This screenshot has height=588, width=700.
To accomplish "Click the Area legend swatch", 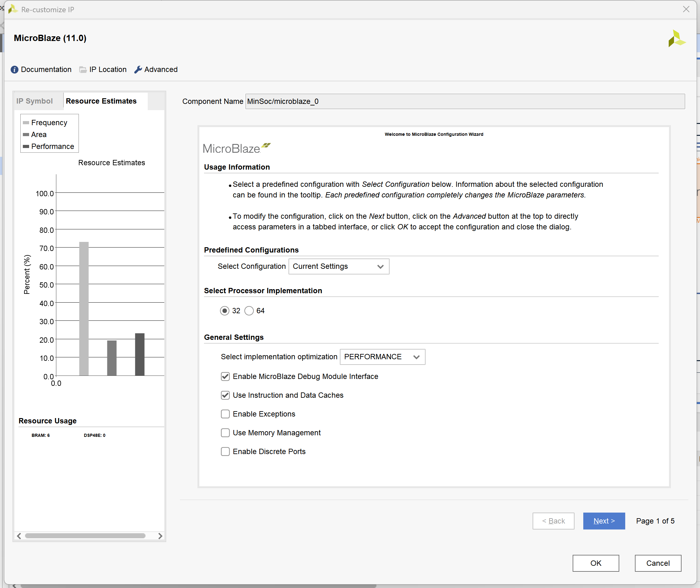I will pos(26,135).
